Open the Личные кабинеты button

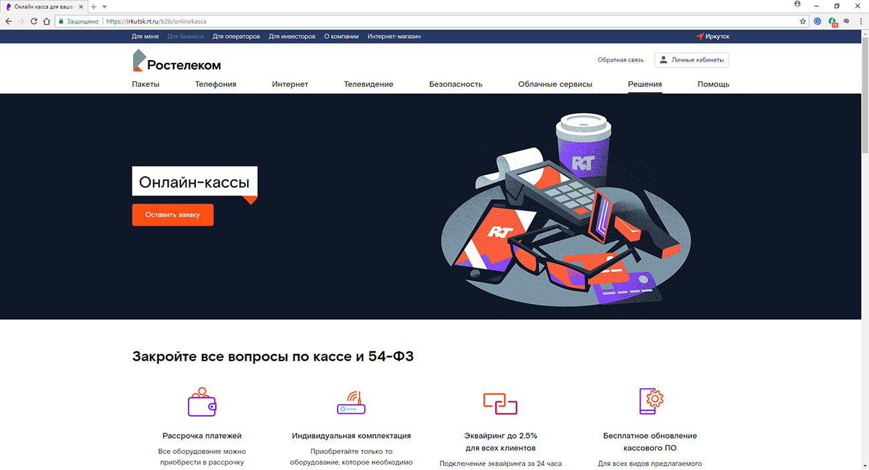tap(691, 60)
